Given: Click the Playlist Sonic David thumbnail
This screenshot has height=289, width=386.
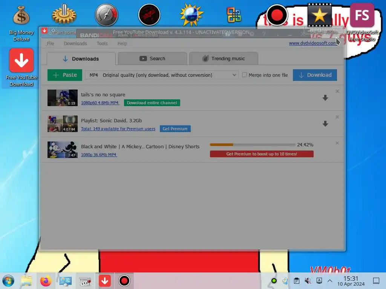Looking at the screenshot, I should click(x=63, y=124).
